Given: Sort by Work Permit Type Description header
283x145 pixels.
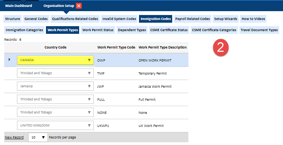Looking at the screenshot, I should tap(163, 47).
